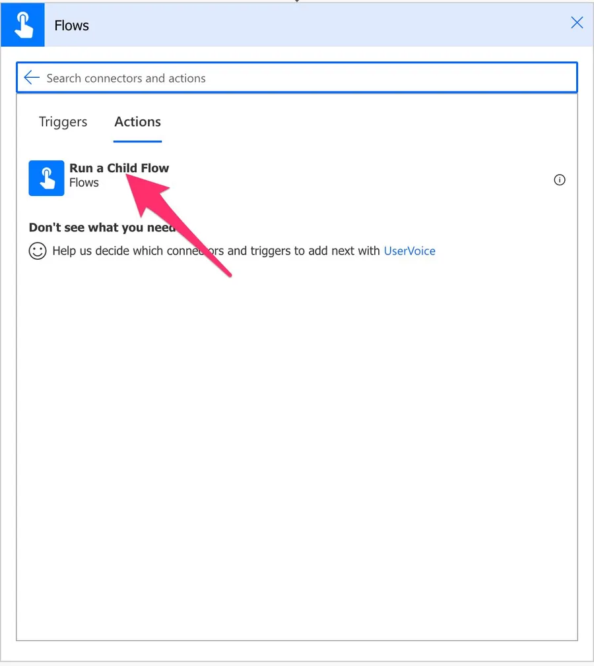Click the small arrow connector above the Flows panel
This screenshot has width=594, height=666.
[297, 1]
